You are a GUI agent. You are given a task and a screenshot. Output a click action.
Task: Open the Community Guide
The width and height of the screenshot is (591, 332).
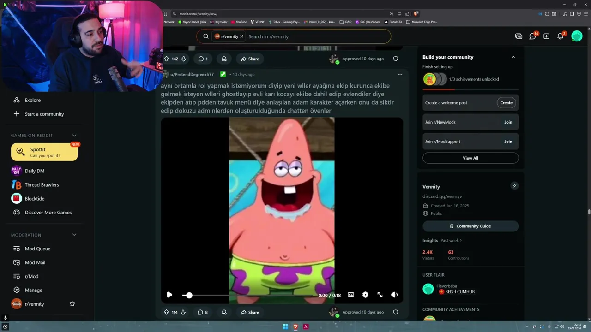[470, 226]
